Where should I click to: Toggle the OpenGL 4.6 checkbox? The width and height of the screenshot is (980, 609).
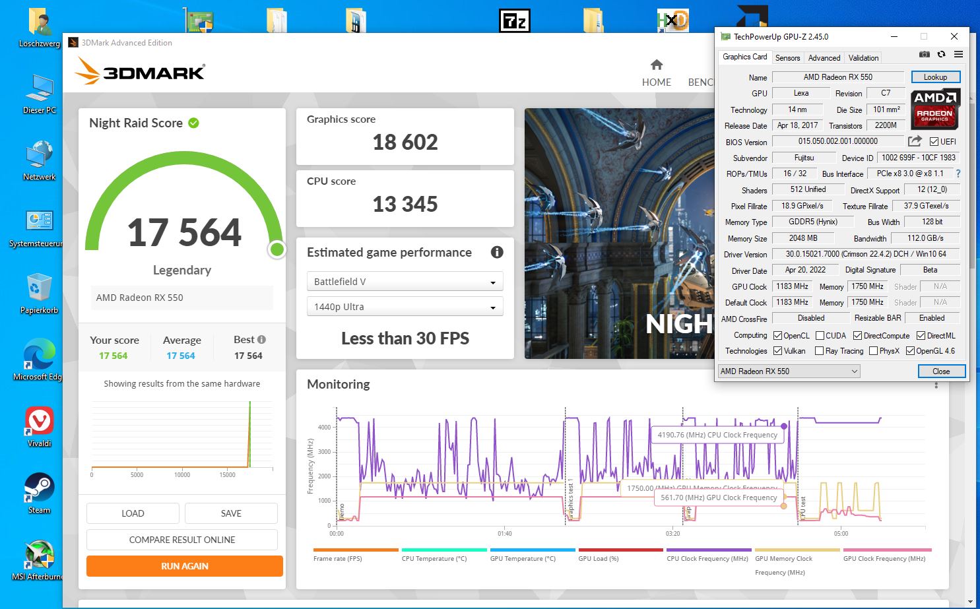[x=910, y=350]
